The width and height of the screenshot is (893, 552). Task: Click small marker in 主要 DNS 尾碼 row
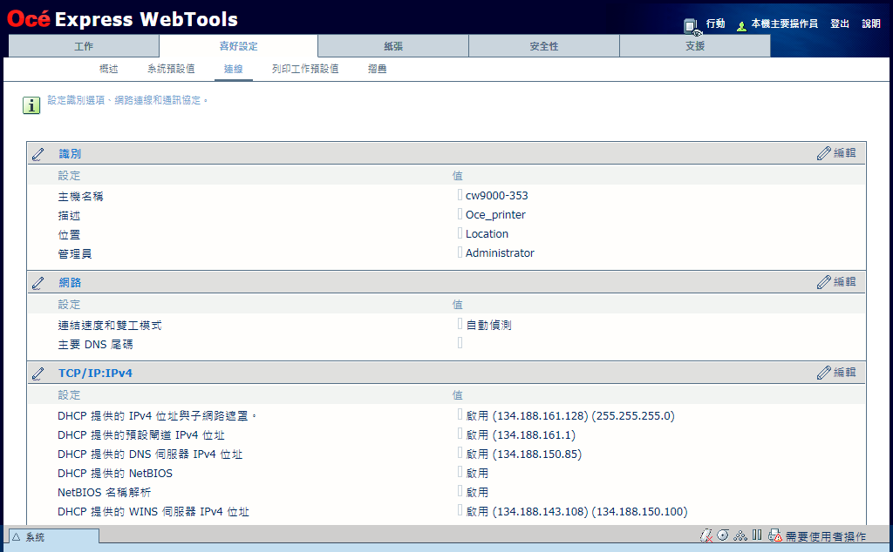(460, 343)
